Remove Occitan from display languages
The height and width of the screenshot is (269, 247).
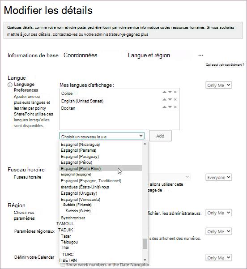(175, 107)
